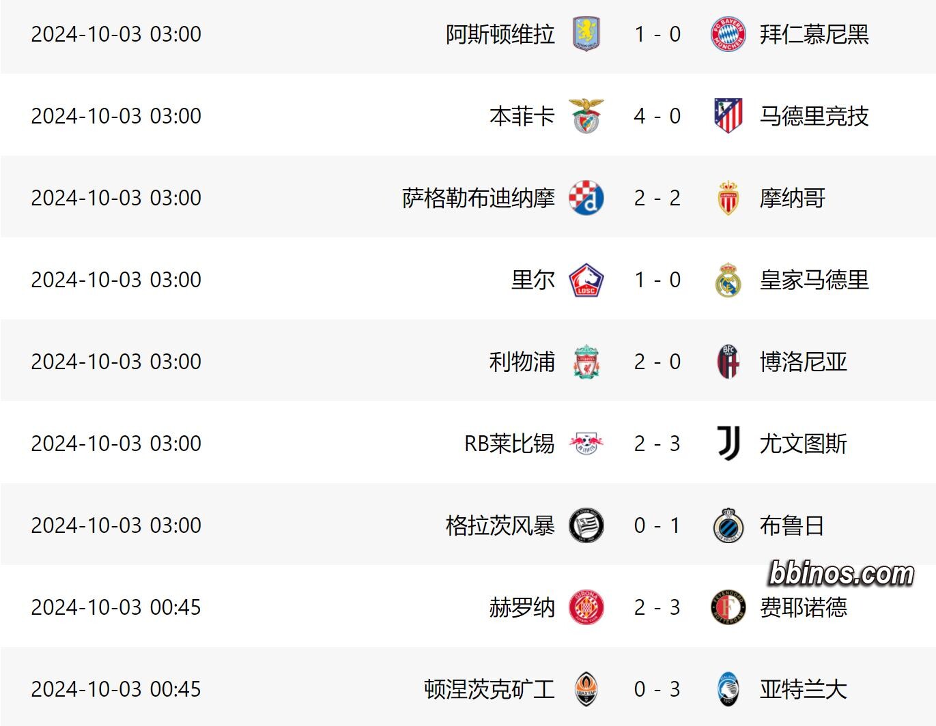Click the 4 - 0 Benfica score
The width and height of the screenshot is (936, 726).
point(657,116)
